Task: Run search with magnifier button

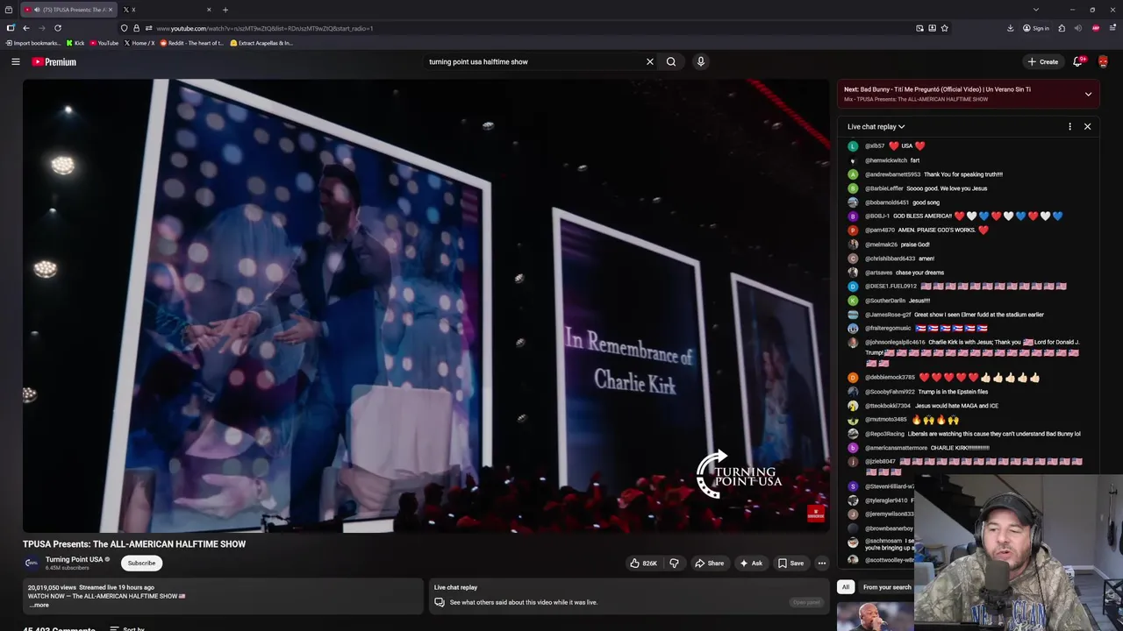Action: 671,61
